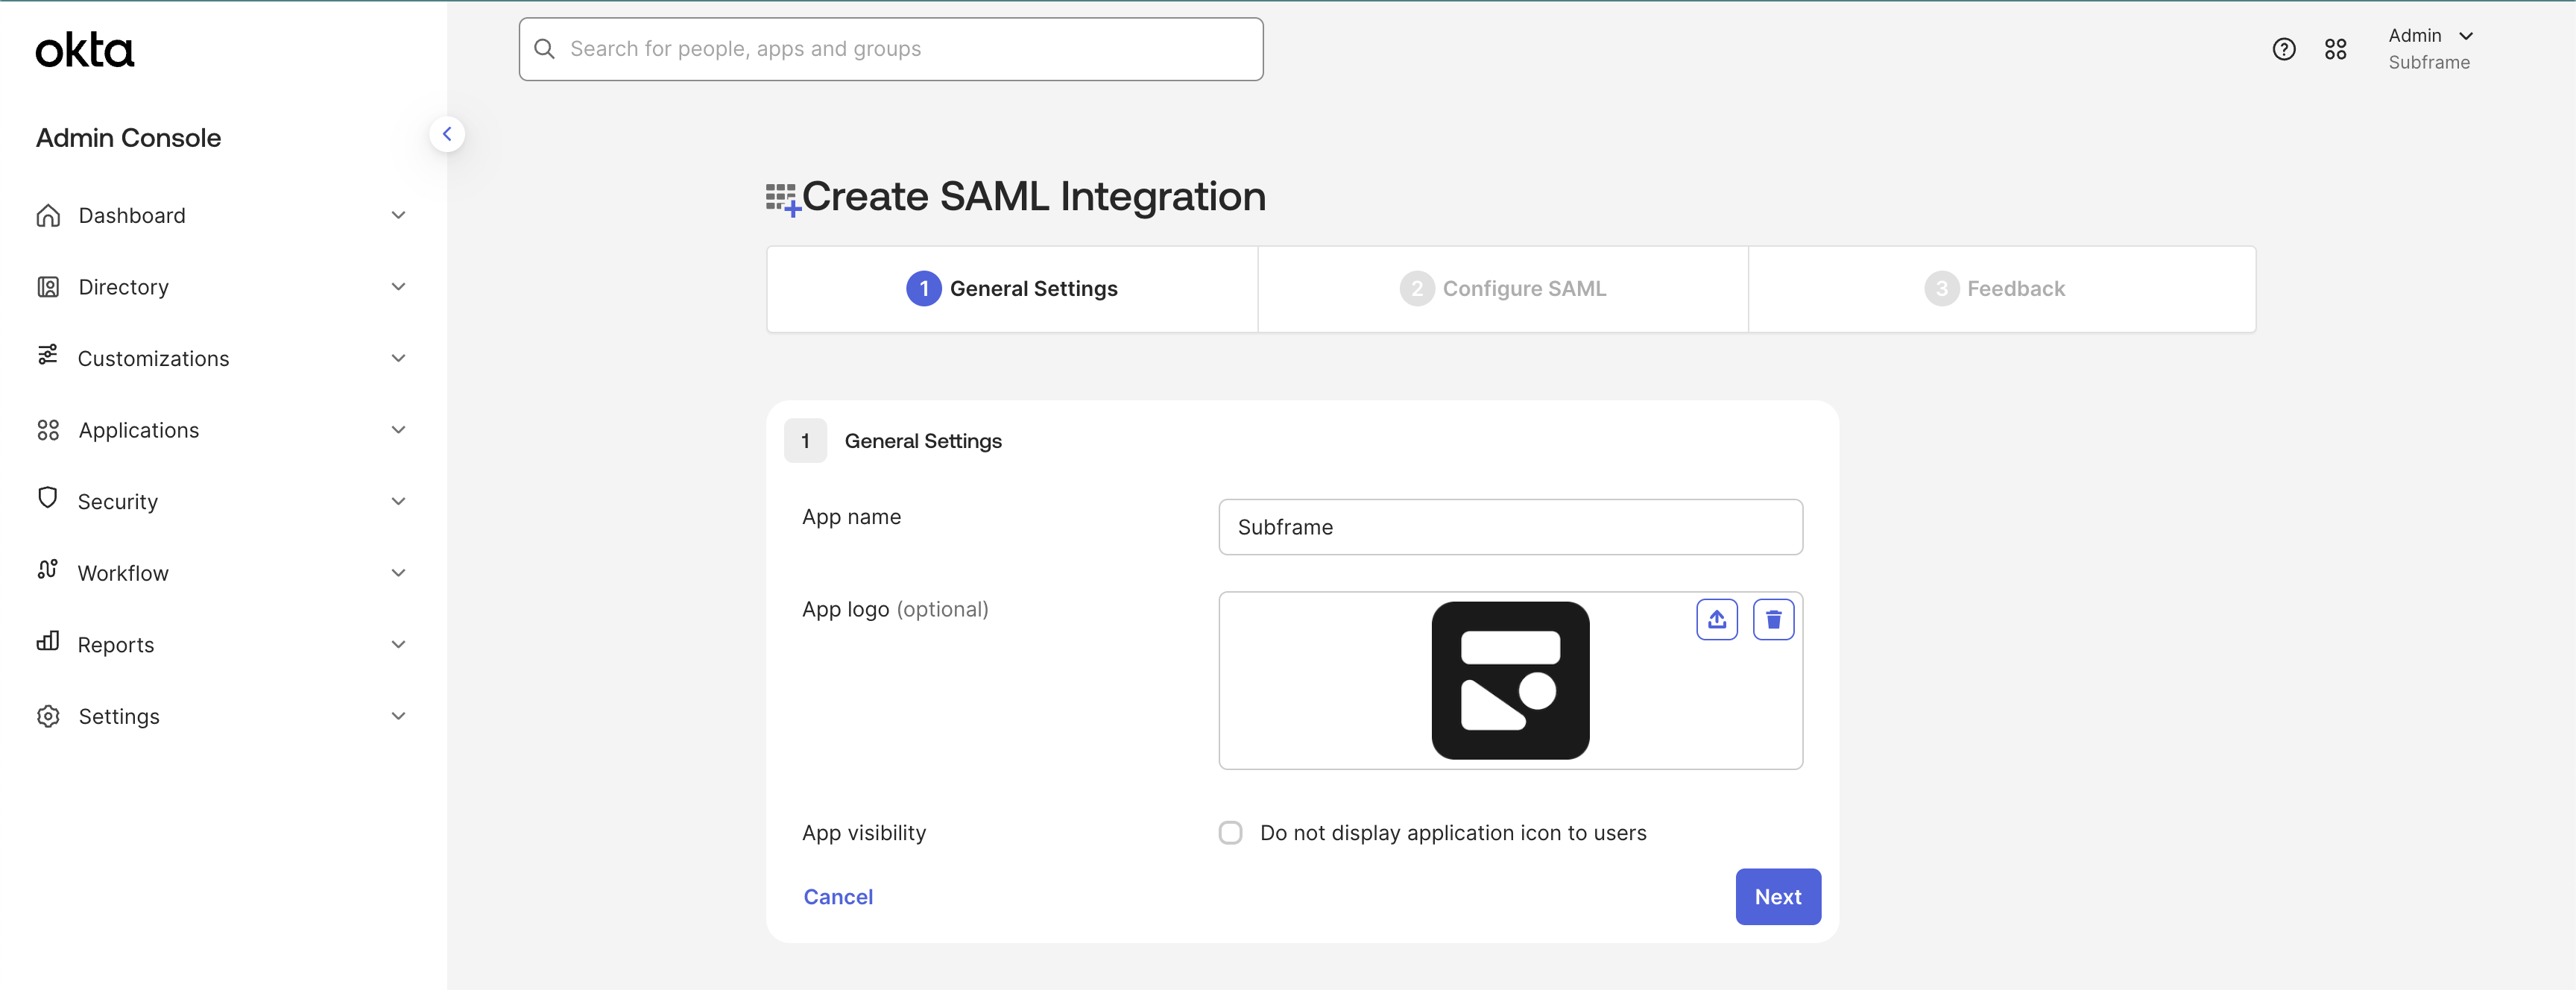Open the Admin account dropdown
This screenshot has height=990, width=2576.
click(x=2430, y=48)
